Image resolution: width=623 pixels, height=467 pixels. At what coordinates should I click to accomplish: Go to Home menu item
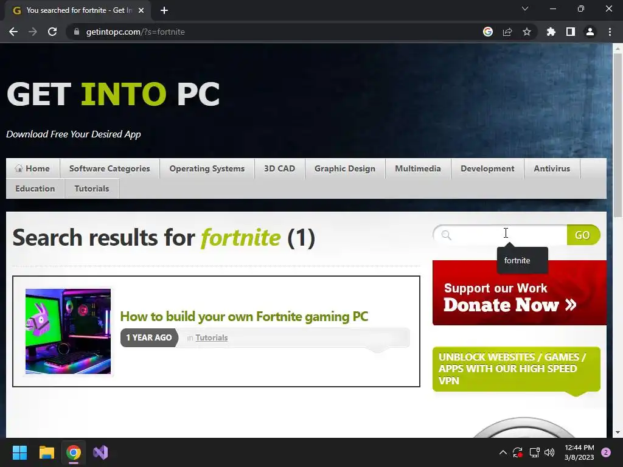point(33,168)
